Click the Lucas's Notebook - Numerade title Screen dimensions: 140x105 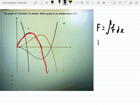(14, 3)
